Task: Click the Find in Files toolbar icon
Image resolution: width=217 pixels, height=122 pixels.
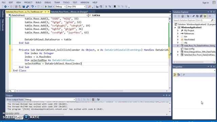Action: (x=90, y=6)
